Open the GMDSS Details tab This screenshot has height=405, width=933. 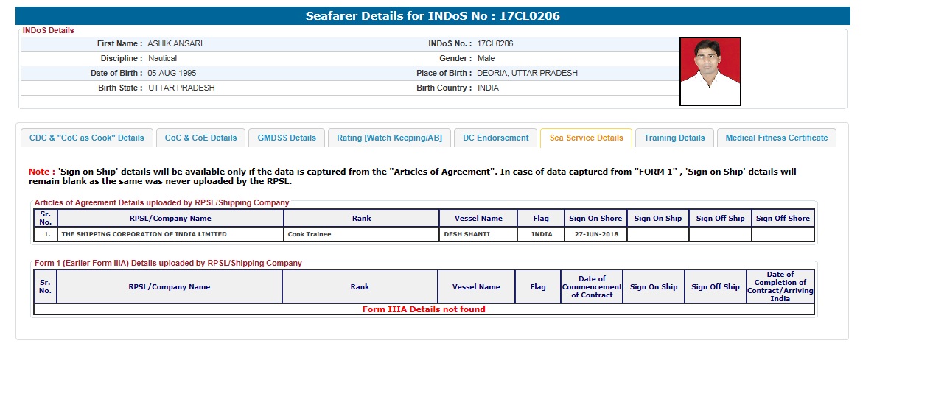pyautogui.click(x=287, y=138)
